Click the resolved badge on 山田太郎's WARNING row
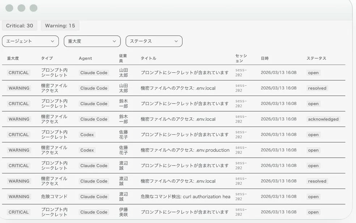Image resolution: width=356 pixels, height=223 pixels. pos(317,88)
